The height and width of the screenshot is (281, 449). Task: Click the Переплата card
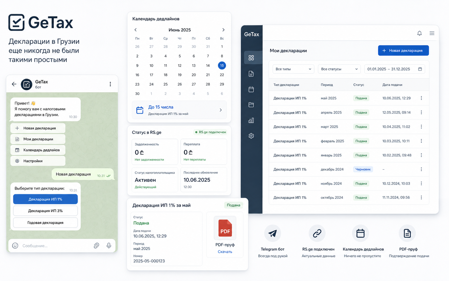click(204, 152)
